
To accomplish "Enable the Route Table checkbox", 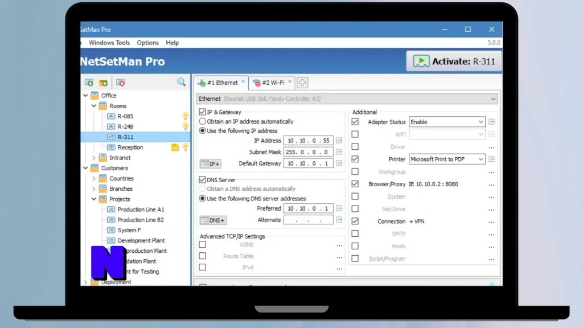I will (202, 256).
